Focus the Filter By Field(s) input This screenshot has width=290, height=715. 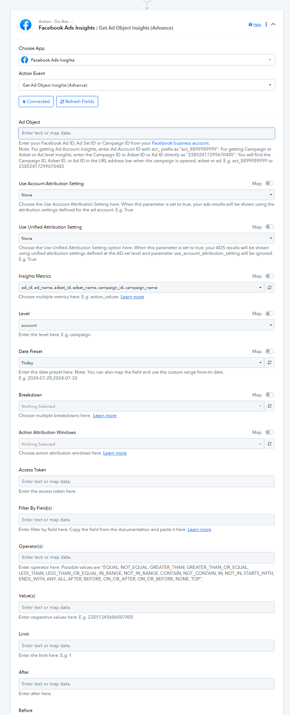pyautogui.click(x=147, y=520)
